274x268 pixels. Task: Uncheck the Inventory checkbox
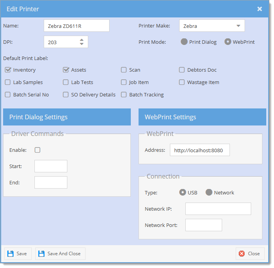pyautogui.click(x=8, y=70)
